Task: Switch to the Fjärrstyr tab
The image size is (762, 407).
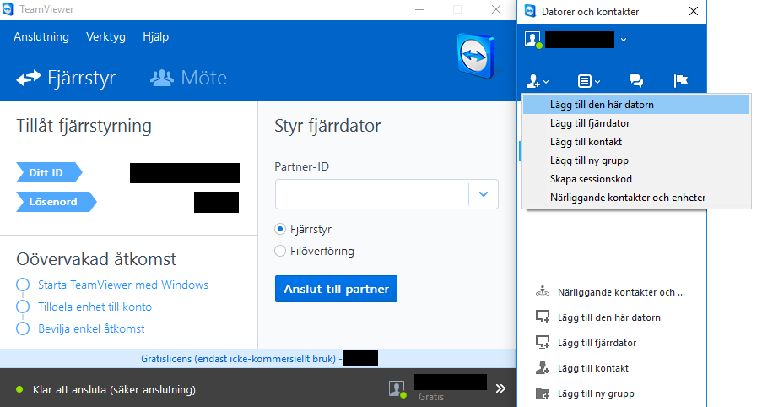Action: (x=66, y=78)
